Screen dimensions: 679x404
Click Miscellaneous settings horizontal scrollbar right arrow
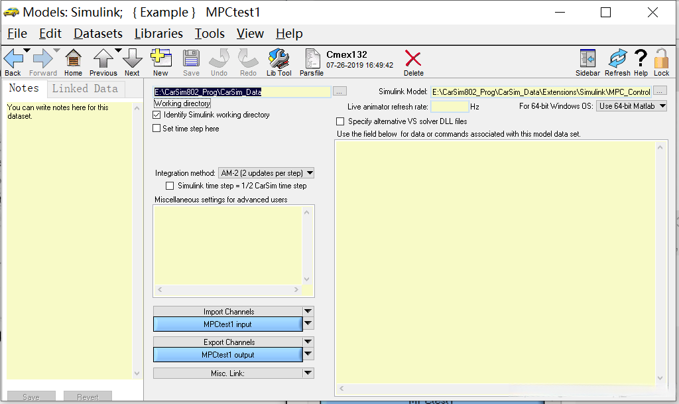(296, 289)
